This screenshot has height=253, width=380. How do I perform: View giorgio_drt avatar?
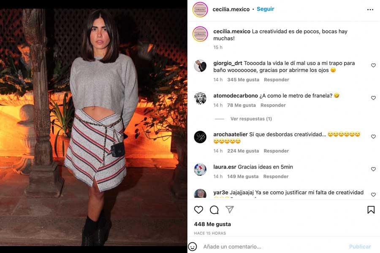[x=200, y=66]
